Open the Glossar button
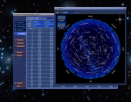 (20, 52)
